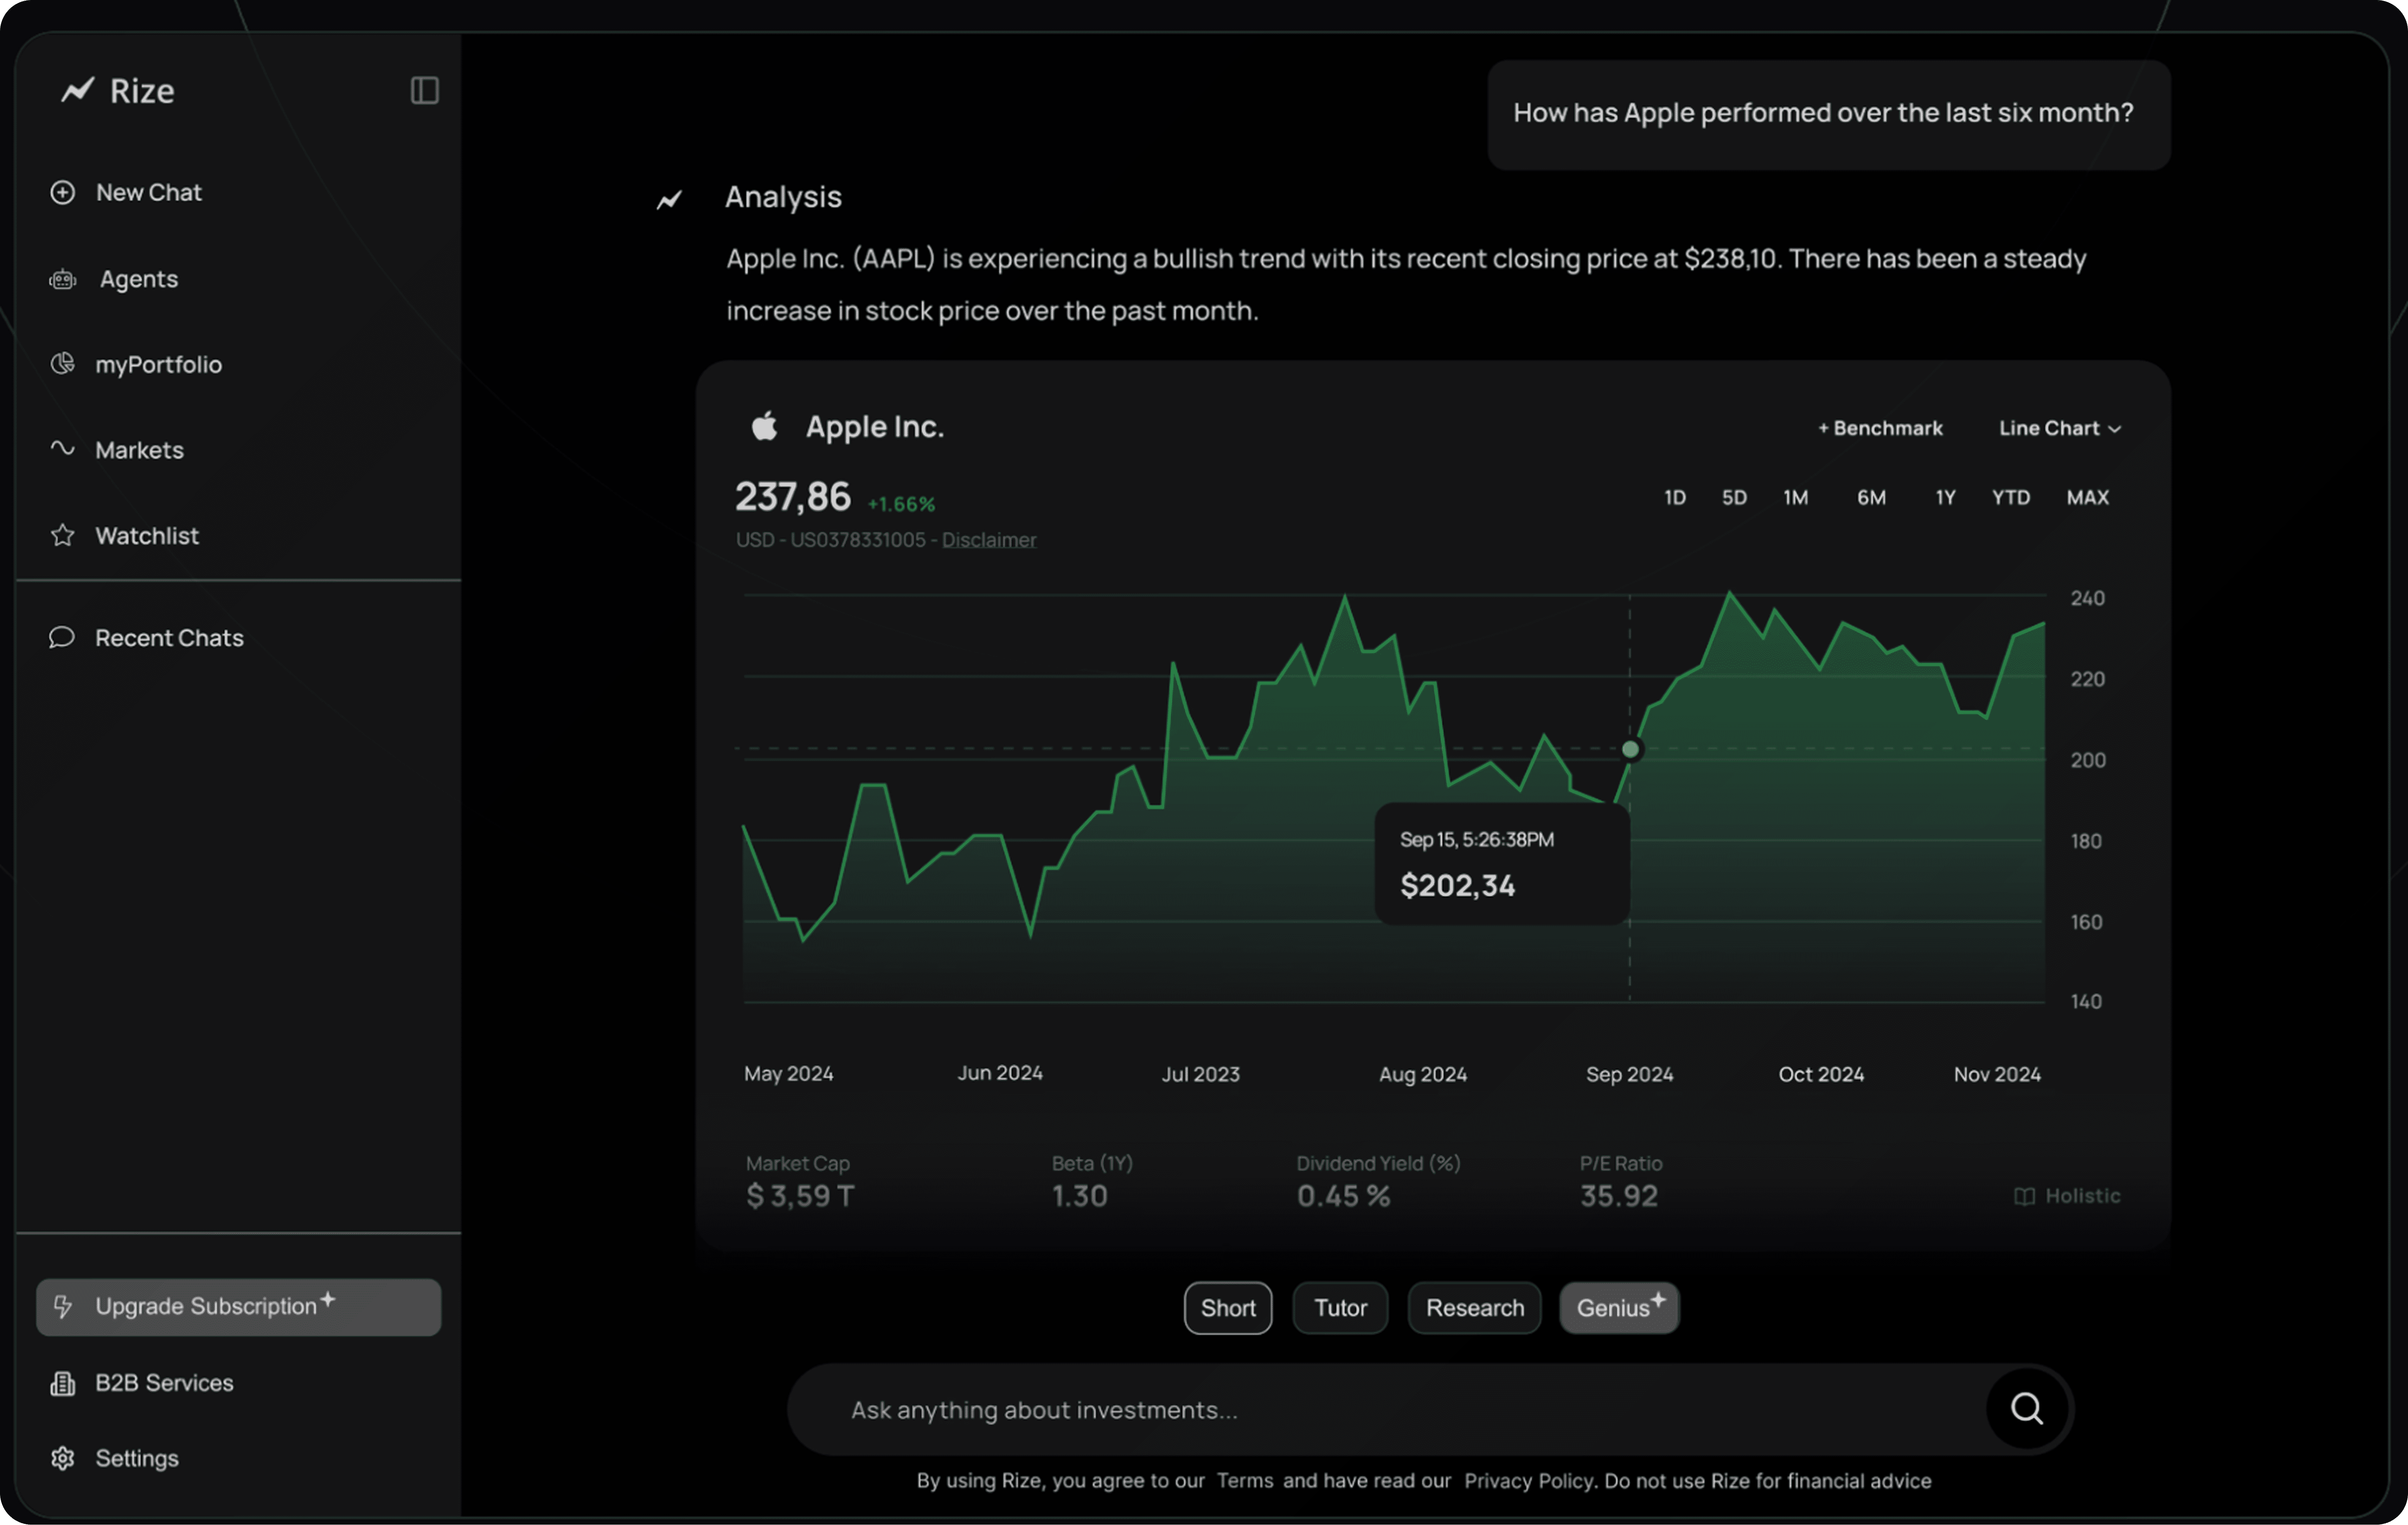Click the $202,34 tooltip
Viewport: 2408px width, 1525px height.
pos(1502,864)
